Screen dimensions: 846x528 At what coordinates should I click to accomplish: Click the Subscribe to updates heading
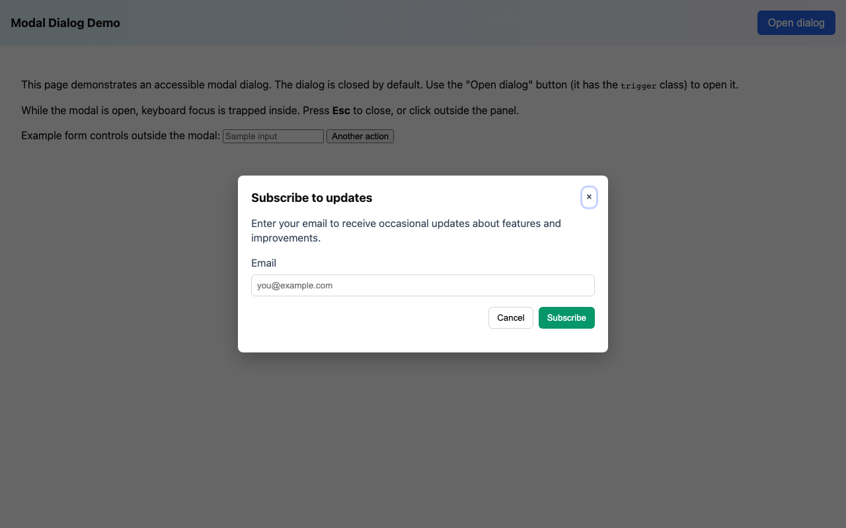(x=311, y=197)
